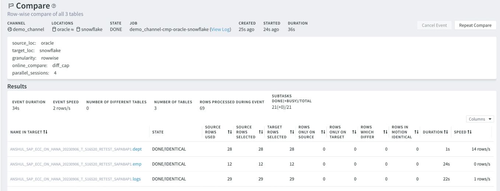Open the logs table row link
Viewport: 500px width, 191px height.
pos(137,179)
